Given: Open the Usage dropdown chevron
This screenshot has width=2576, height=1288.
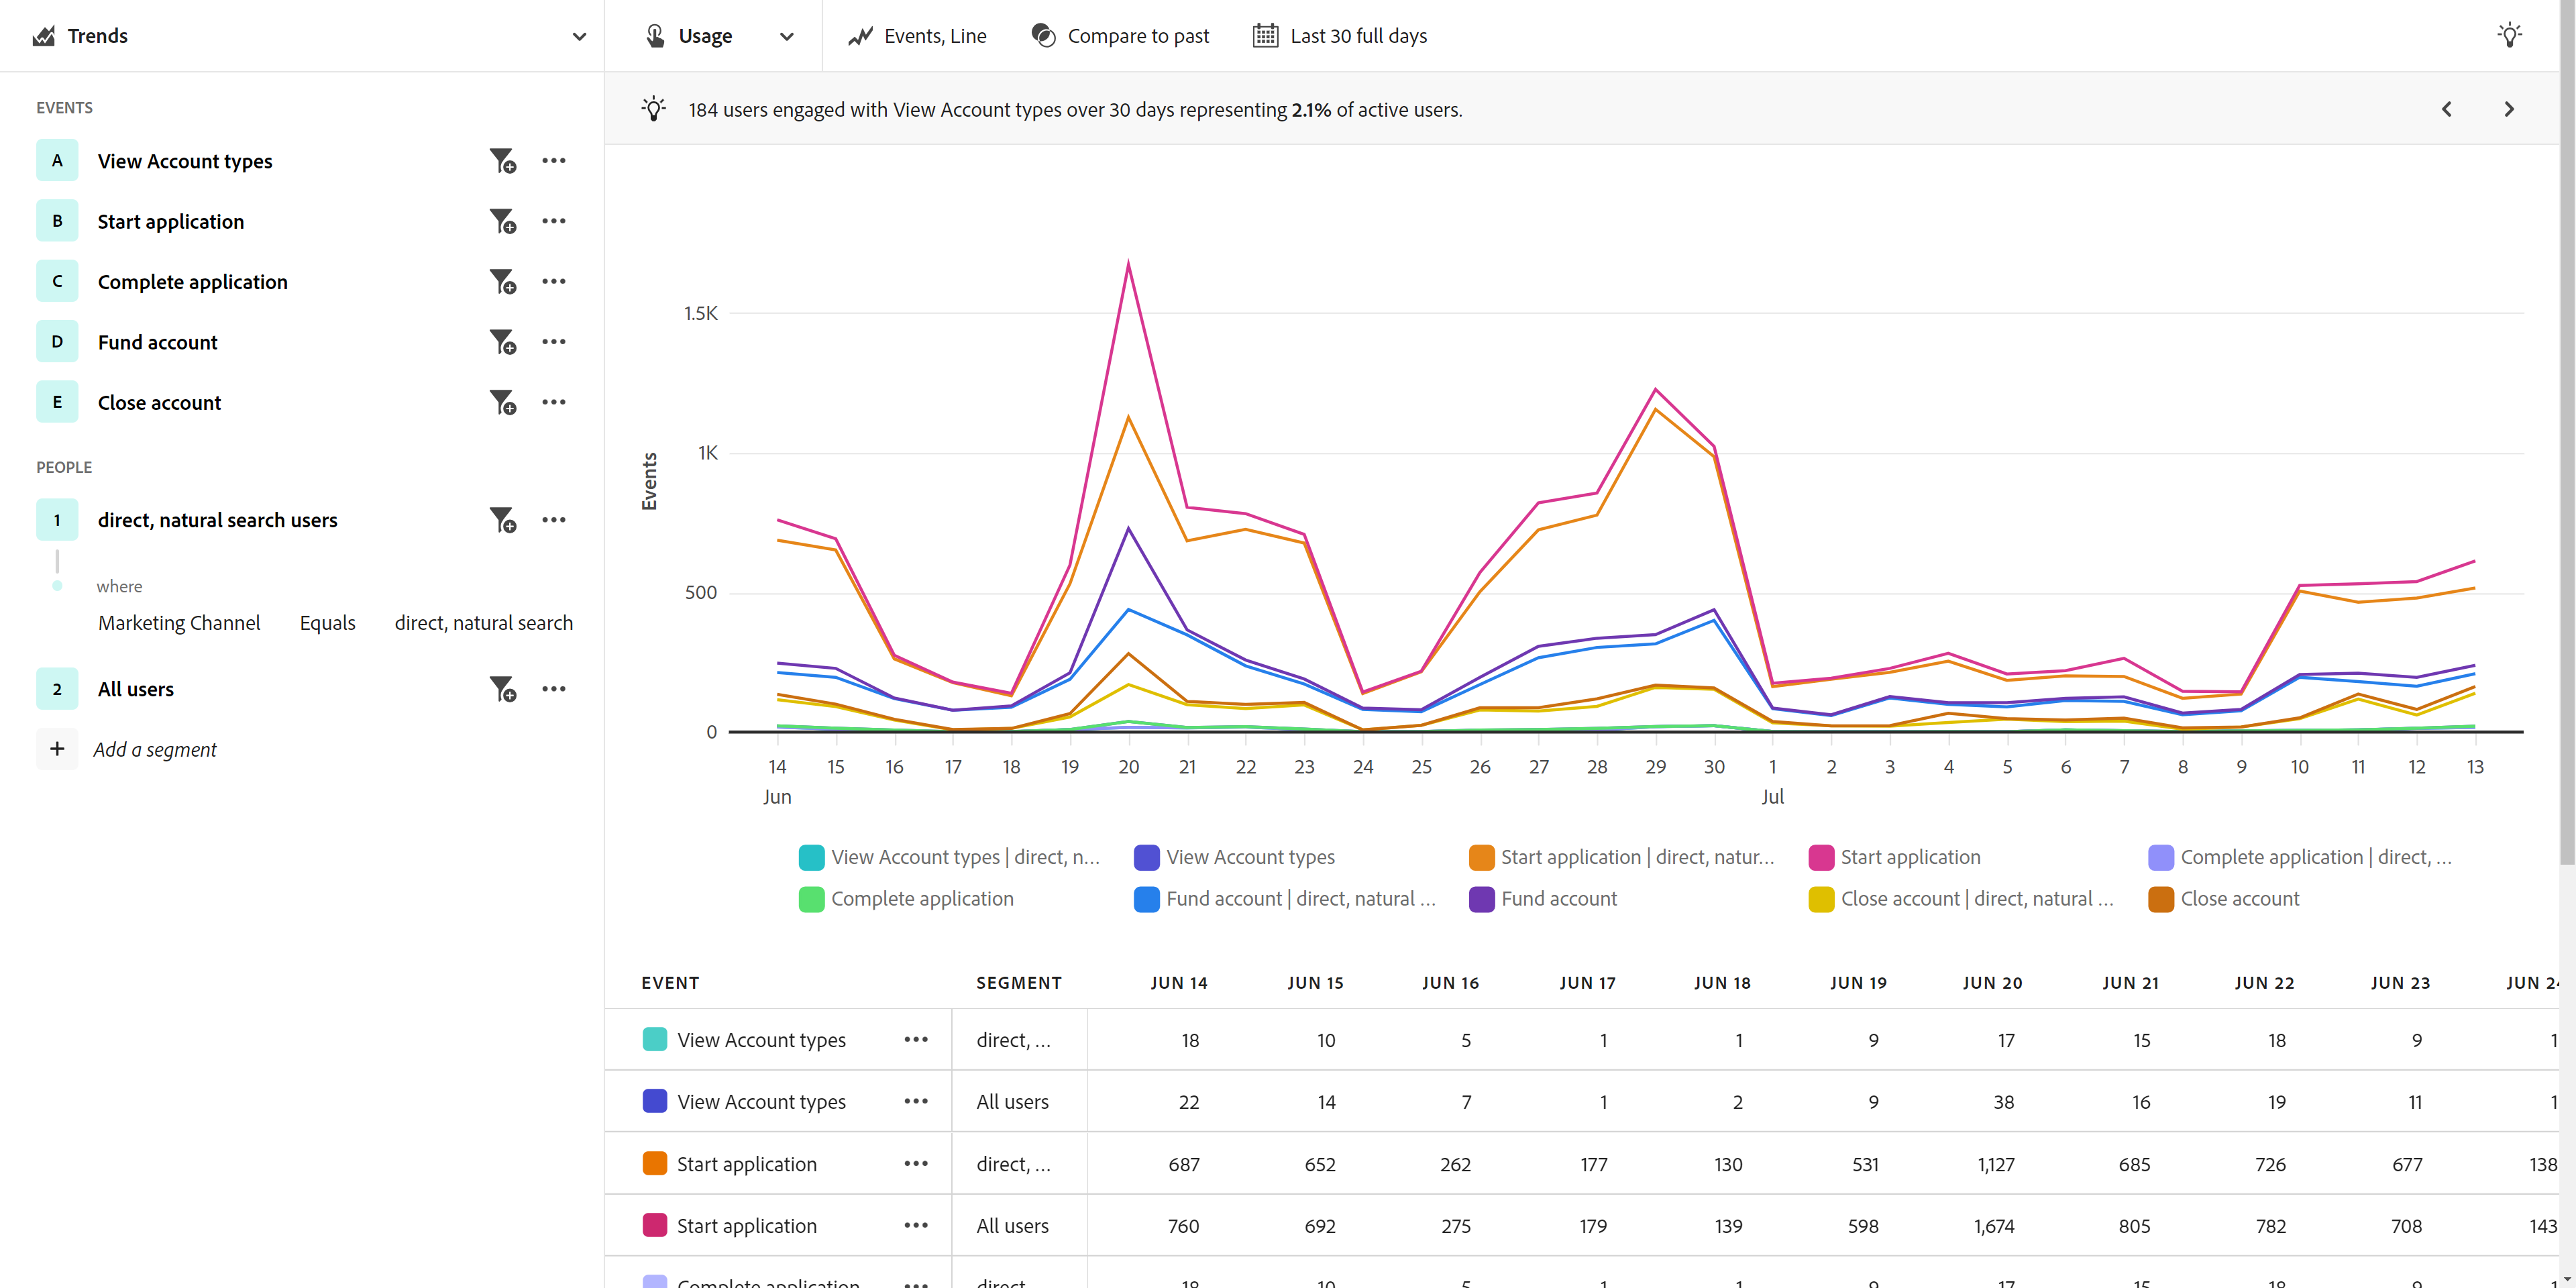Looking at the screenshot, I should coord(786,36).
